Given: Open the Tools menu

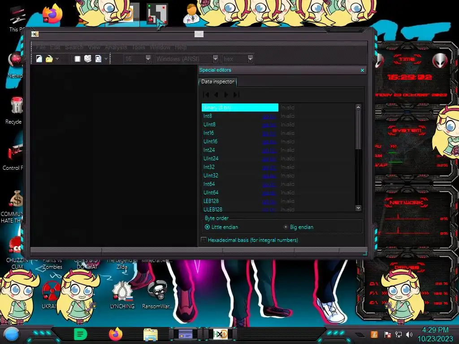Looking at the screenshot, I should 139,47.
